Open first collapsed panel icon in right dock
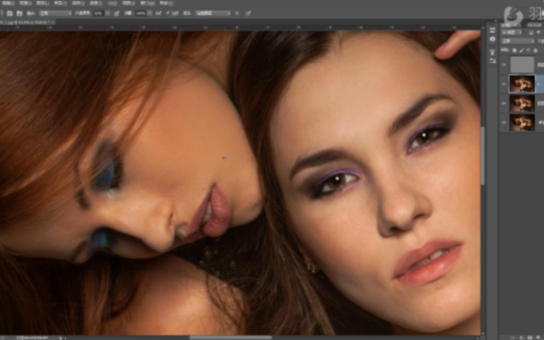 point(492,30)
